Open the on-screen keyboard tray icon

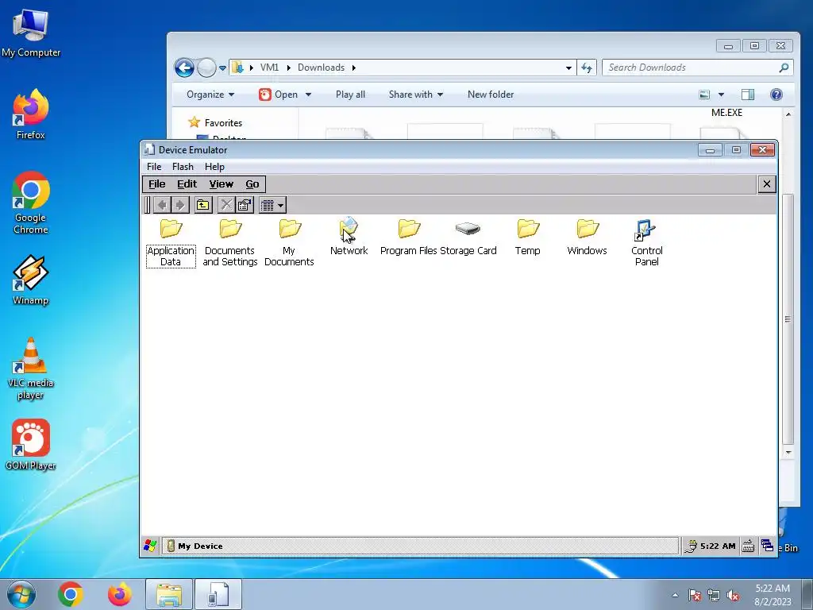(x=748, y=546)
